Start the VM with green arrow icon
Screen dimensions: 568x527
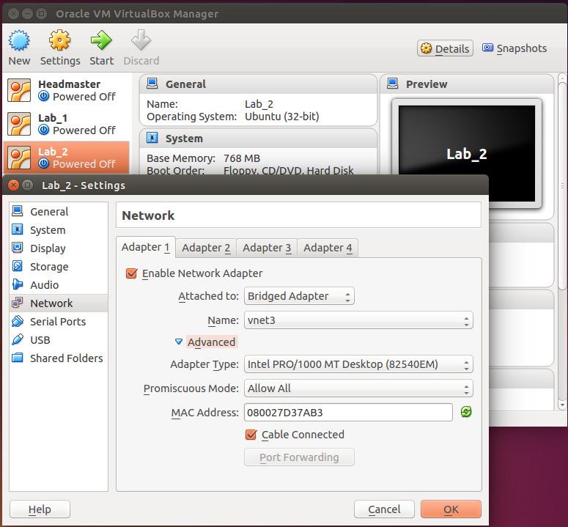(101, 40)
